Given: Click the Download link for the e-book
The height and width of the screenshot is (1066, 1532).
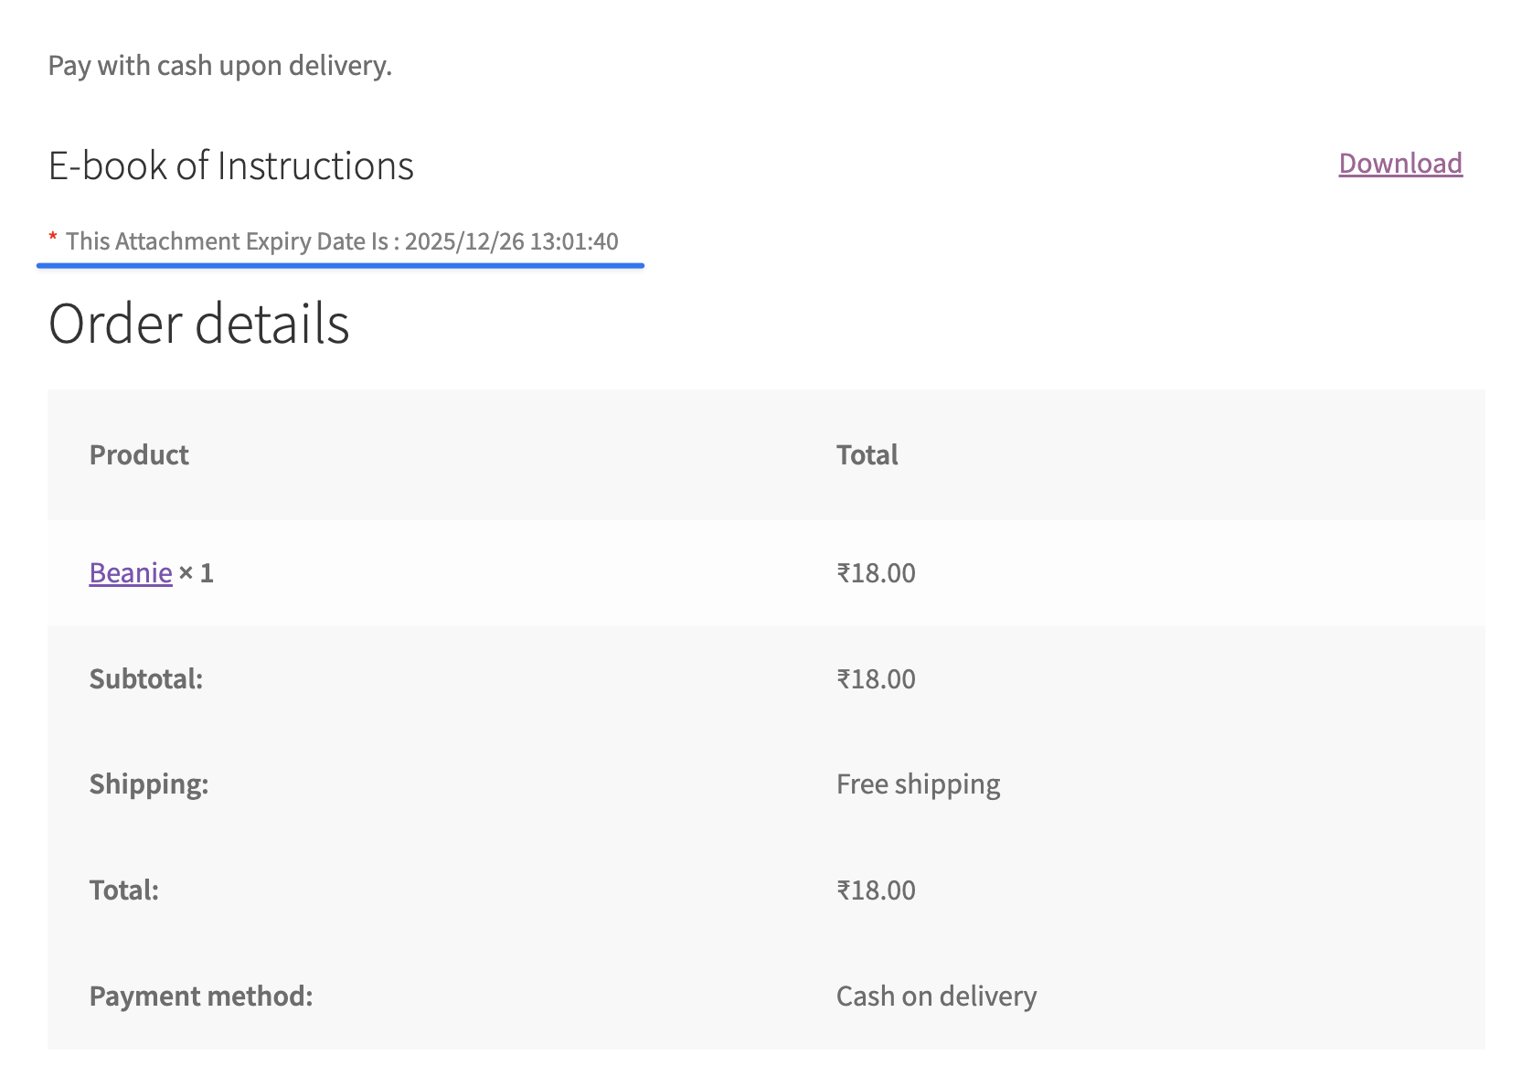Looking at the screenshot, I should 1400,163.
